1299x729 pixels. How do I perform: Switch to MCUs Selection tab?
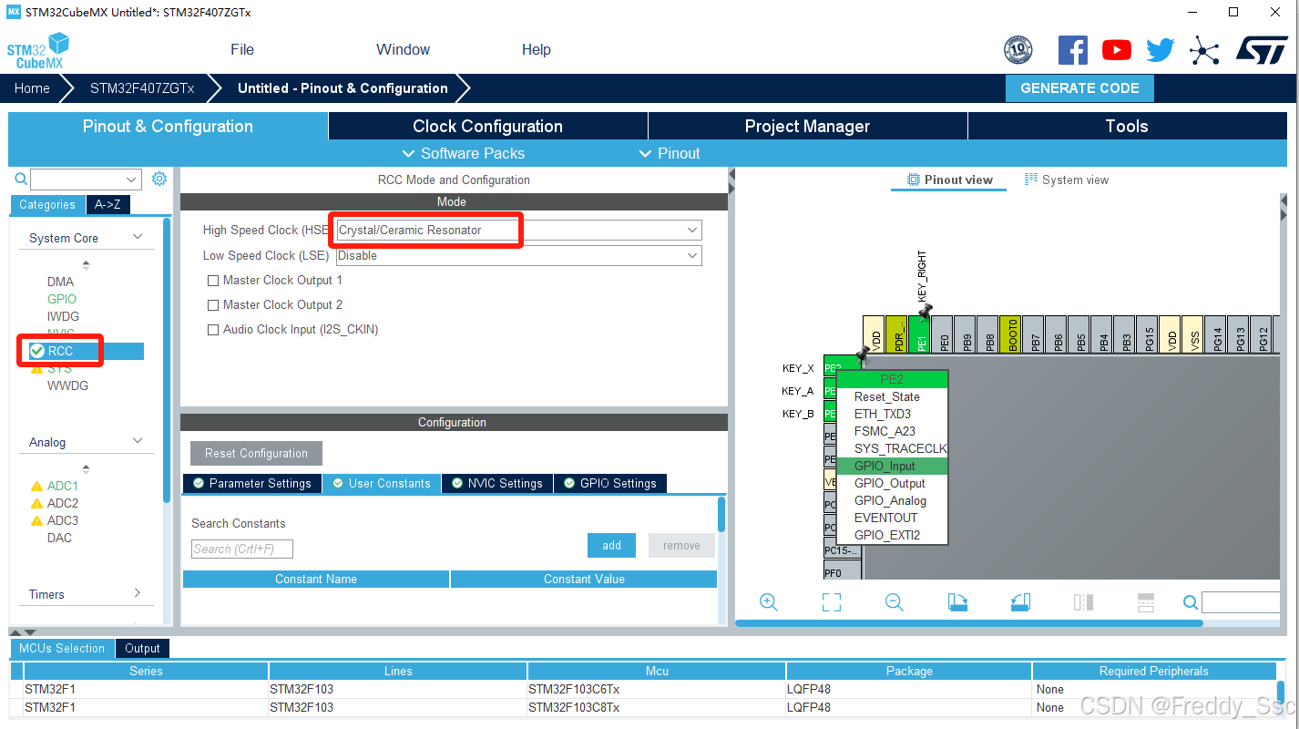62,649
